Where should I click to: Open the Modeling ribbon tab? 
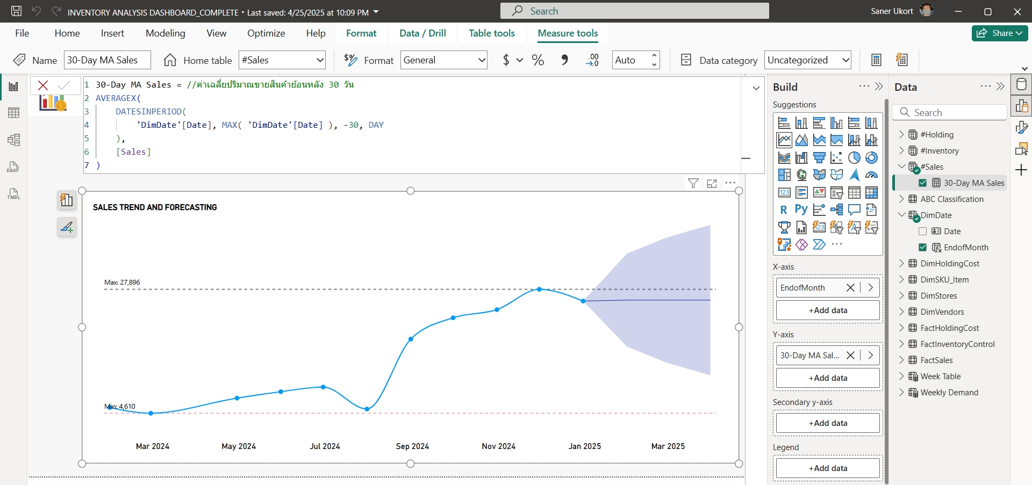[166, 33]
